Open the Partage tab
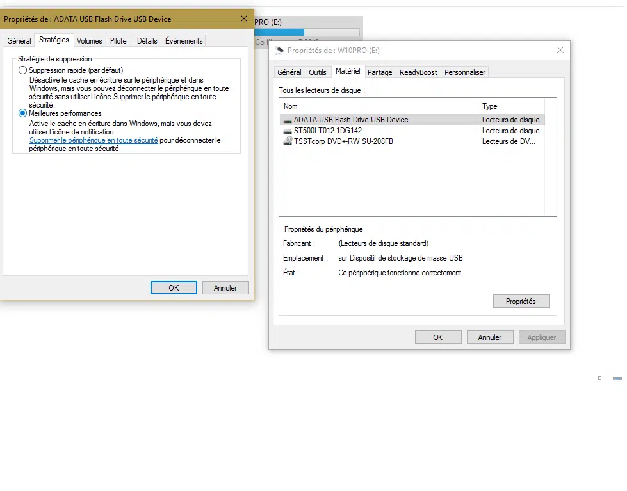This screenshot has height=491, width=627. click(x=380, y=72)
